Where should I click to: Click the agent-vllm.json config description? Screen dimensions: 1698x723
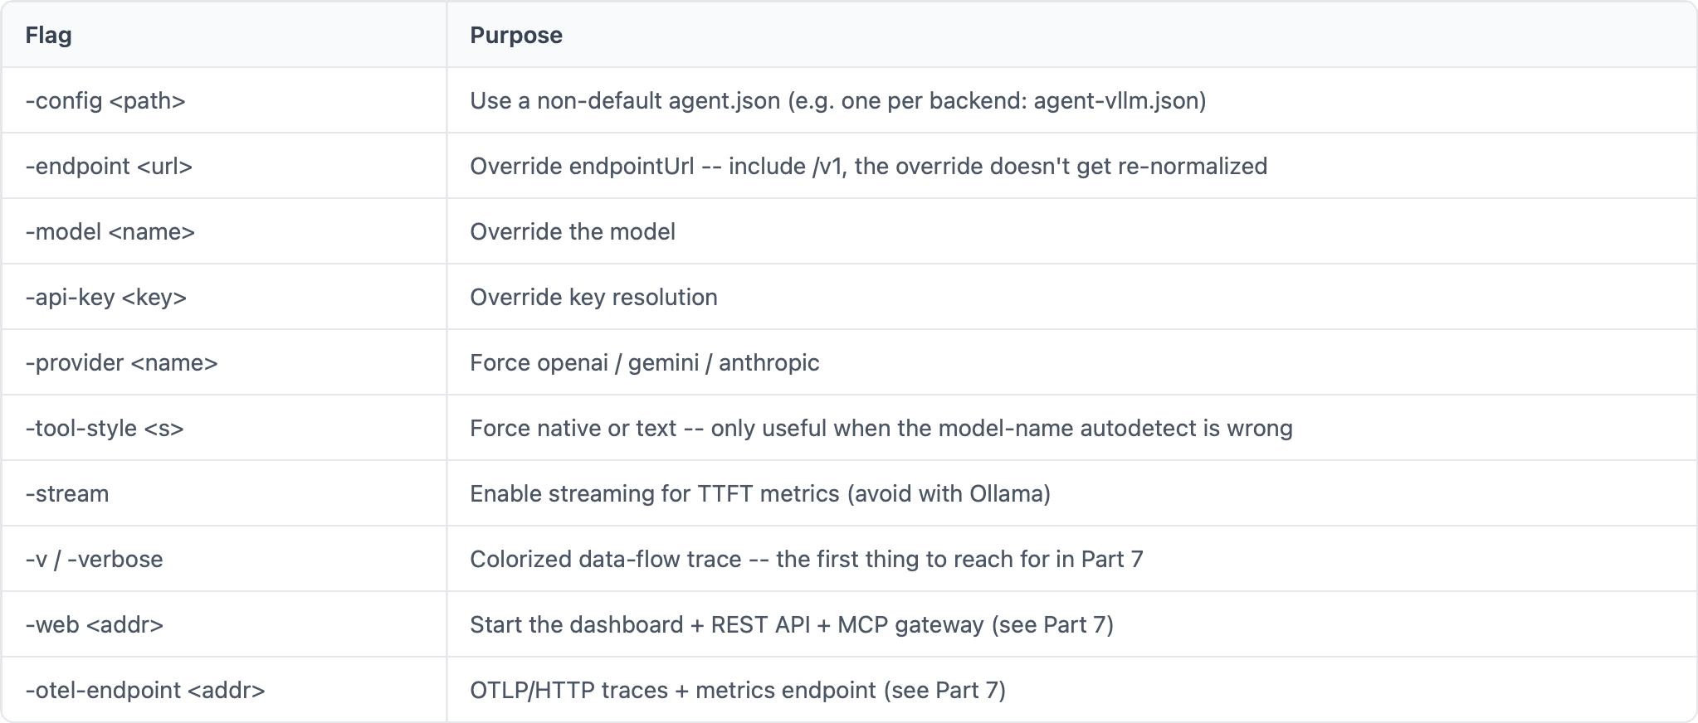point(838,100)
